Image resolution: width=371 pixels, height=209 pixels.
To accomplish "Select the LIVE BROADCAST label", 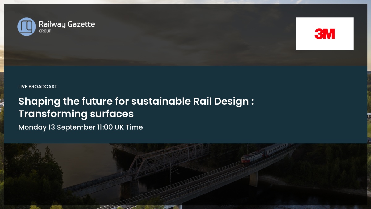I will coord(38,87).
